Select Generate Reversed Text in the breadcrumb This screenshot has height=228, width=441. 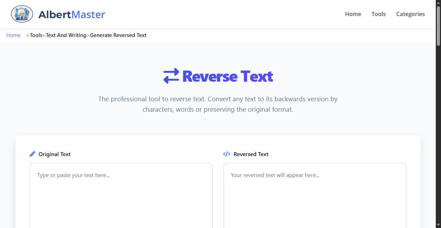118,35
